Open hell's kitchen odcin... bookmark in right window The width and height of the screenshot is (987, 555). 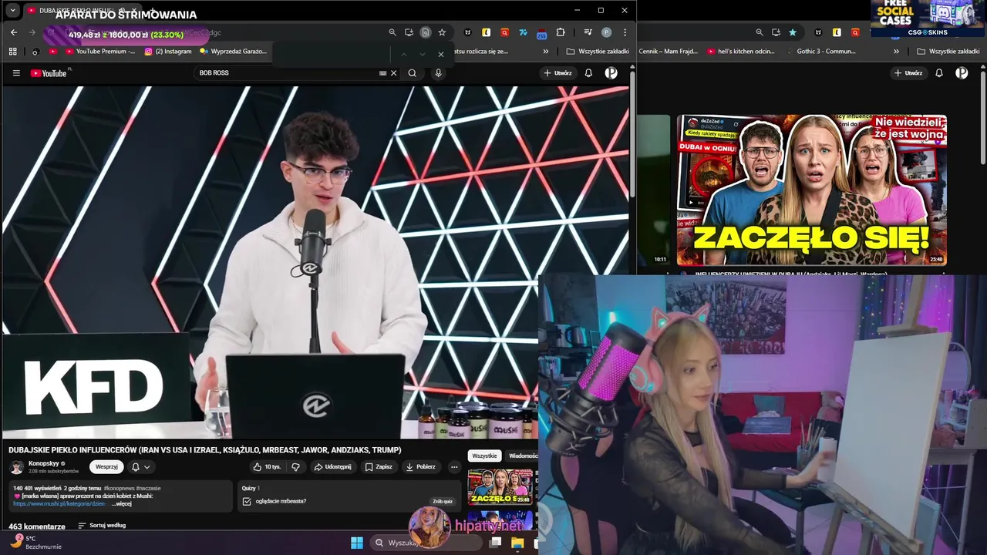click(740, 52)
